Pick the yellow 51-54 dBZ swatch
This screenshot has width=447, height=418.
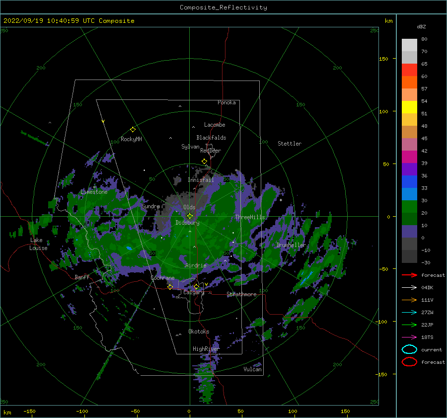click(x=409, y=107)
